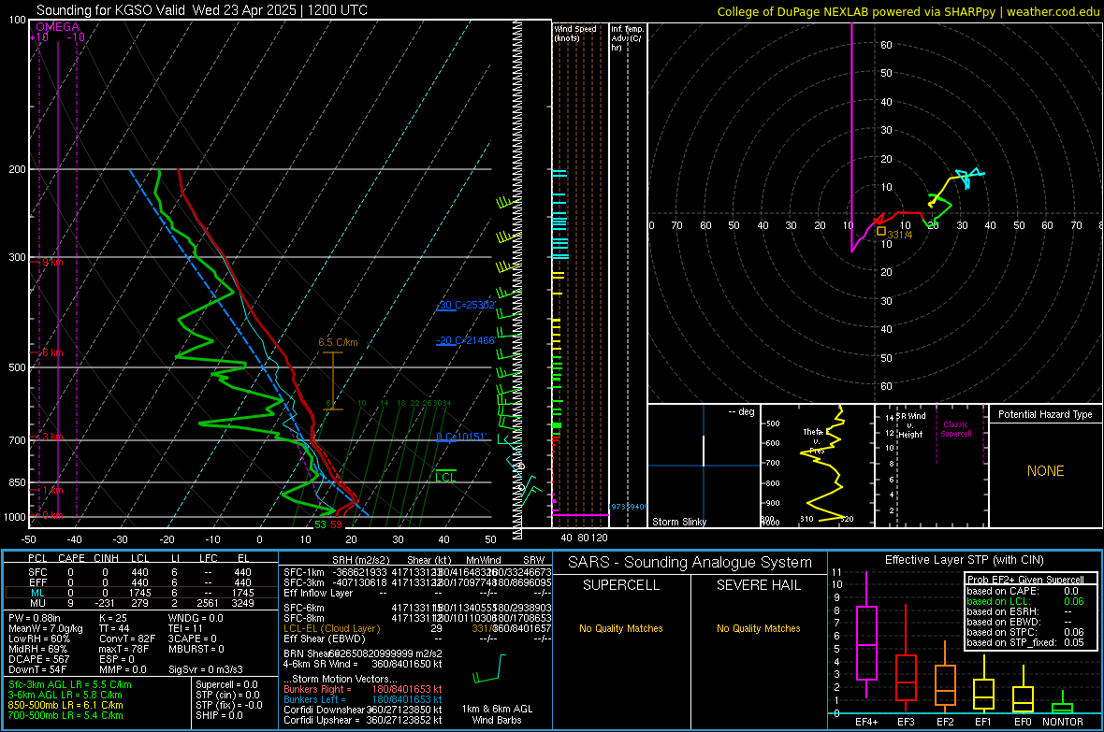Click No Quality Matches under SEVERE HAIL
This screenshot has height=732, width=1104.
click(x=758, y=628)
